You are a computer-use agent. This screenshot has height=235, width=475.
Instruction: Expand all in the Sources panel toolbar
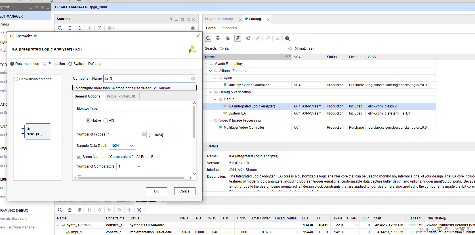[x=80, y=28]
